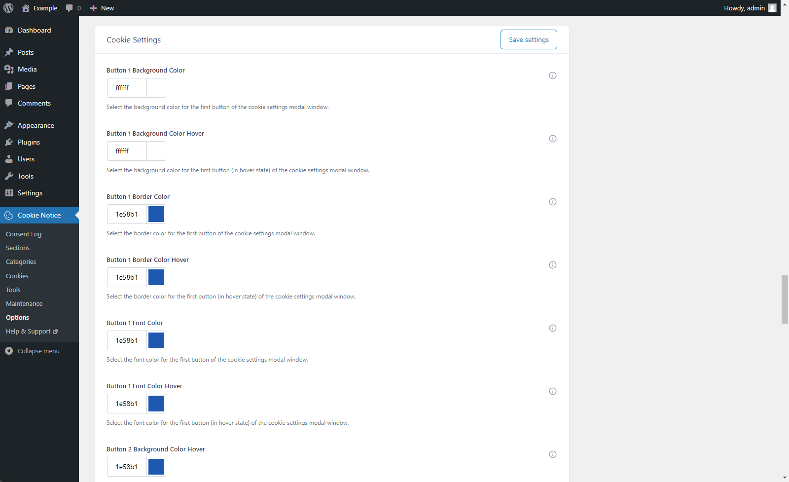The height and width of the screenshot is (482, 789).
Task: Click the WordPress logo icon
Action: coord(8,8)
